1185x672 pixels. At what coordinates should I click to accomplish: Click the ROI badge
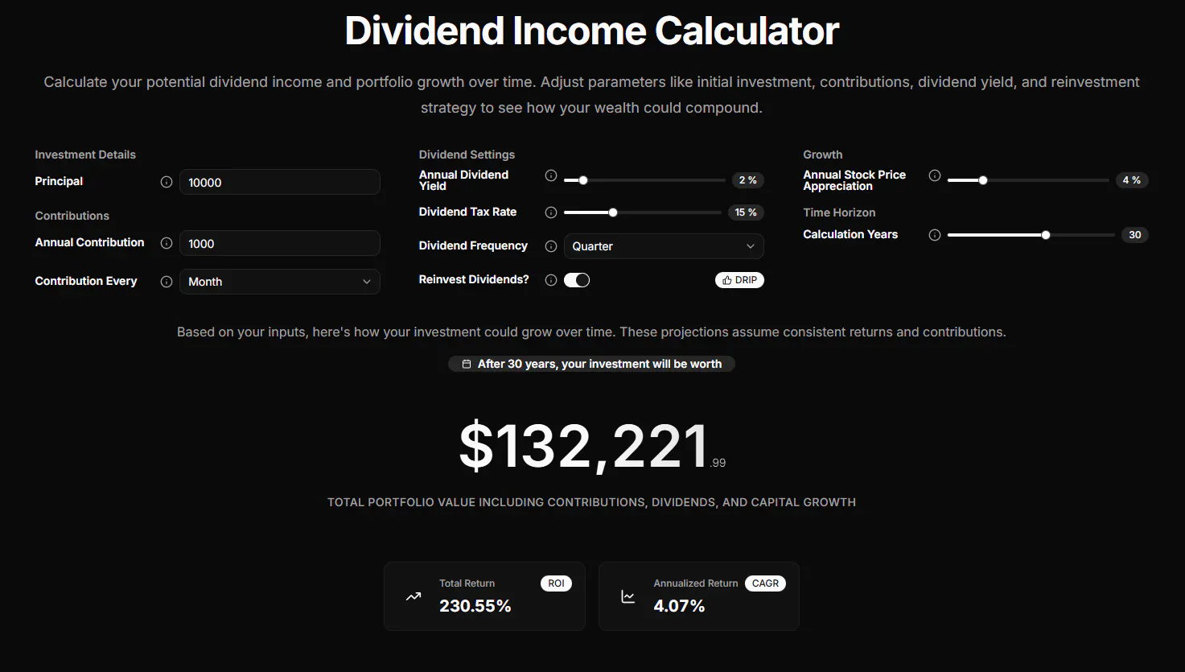point(557,583)
